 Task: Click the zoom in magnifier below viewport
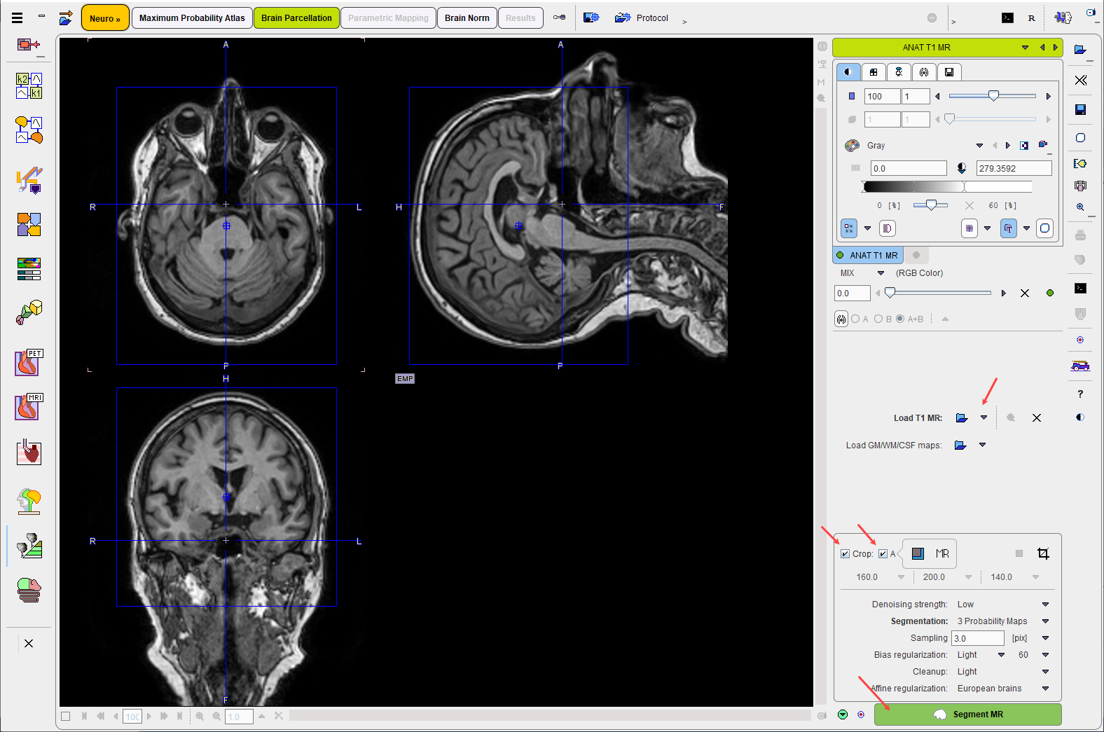(200, 716)
